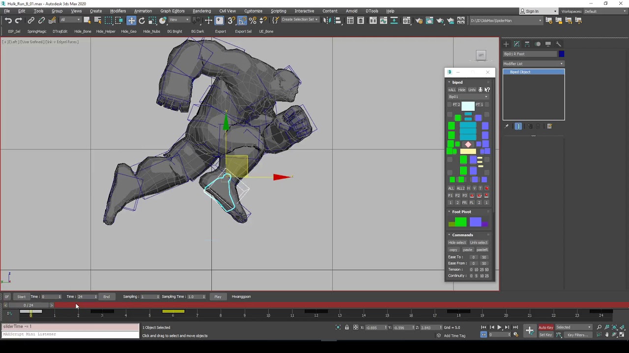629x353 pixels.
Task: Toggle Window/Crossing selection icon
Action: [x=119, y=20]
